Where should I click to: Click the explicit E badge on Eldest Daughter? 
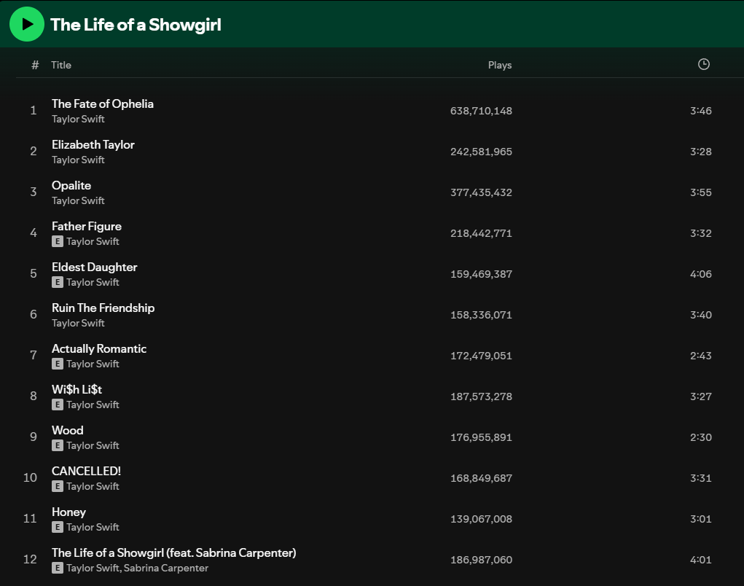coord(58,282)
